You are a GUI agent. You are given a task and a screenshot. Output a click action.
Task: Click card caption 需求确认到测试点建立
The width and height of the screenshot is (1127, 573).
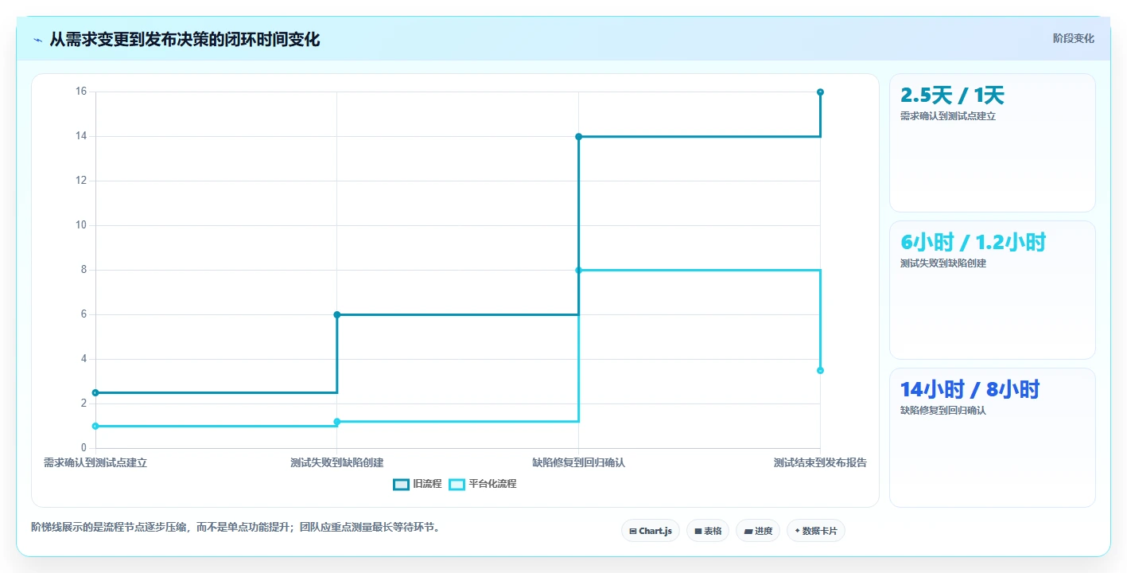(x=948, y=116)
